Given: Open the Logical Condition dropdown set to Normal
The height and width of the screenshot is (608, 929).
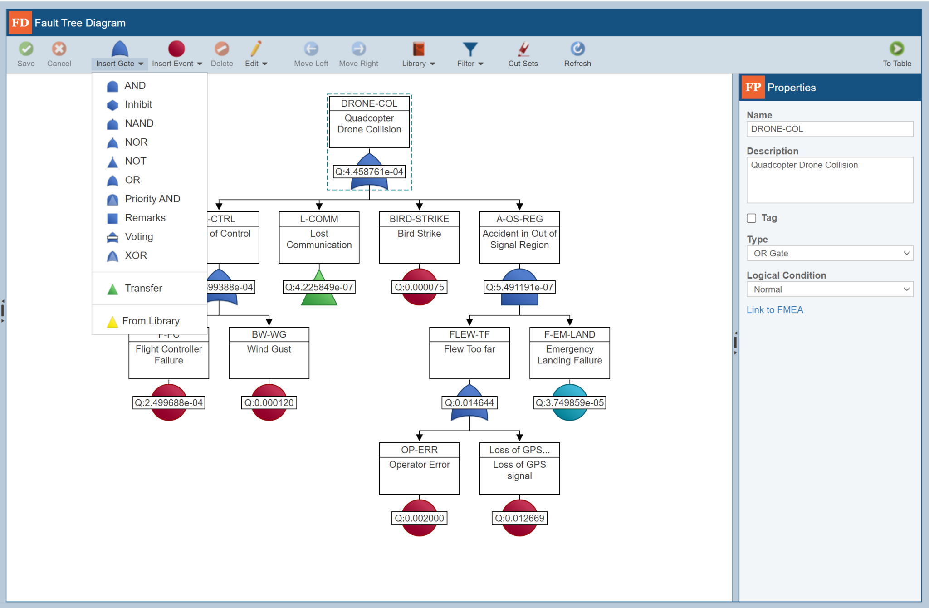Looking at the screenshot, I should (x=830, y=289).
